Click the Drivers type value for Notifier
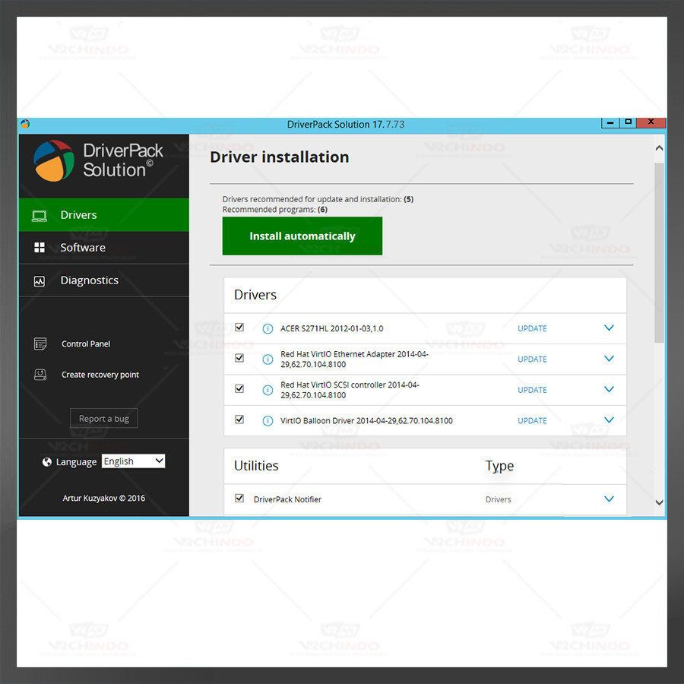The height and width of the screenshot is (684, 684). click(x=498, y=499)
